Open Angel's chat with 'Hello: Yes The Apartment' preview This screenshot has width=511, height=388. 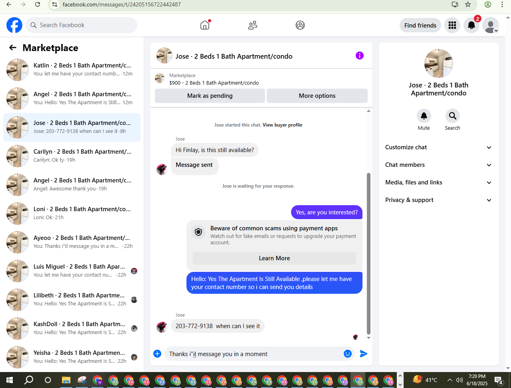click(72, 99)
